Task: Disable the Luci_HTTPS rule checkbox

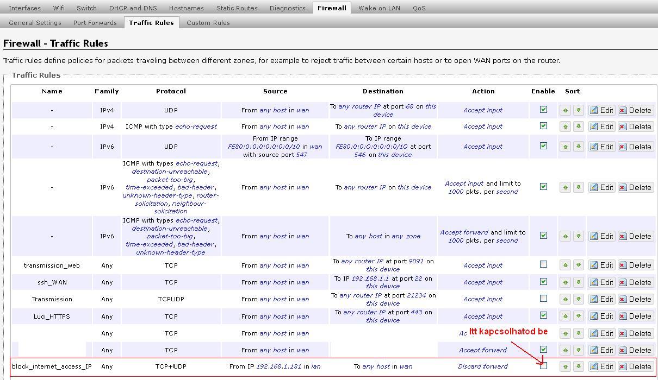Action: [x=543, y=315]
